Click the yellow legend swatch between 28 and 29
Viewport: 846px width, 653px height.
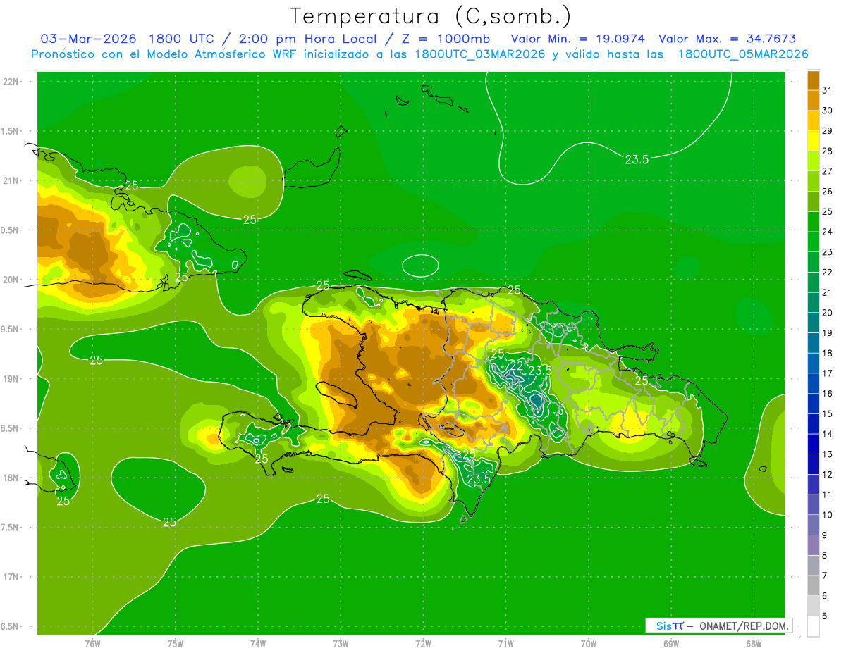point(813,141)
